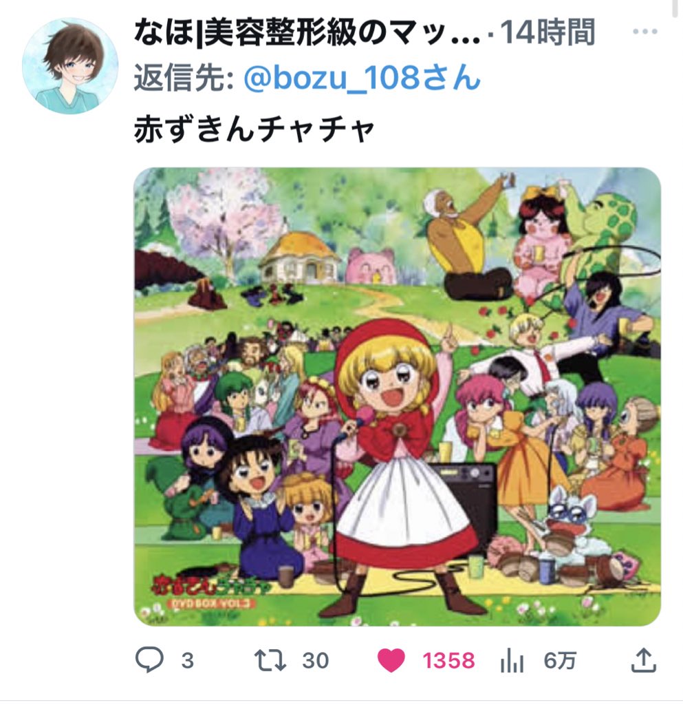Open the なほ display name profile
The height and width of the screenshot is (705, 683).
307,33
